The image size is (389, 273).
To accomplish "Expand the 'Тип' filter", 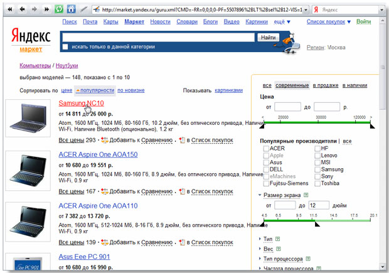I will coord(260,238).
